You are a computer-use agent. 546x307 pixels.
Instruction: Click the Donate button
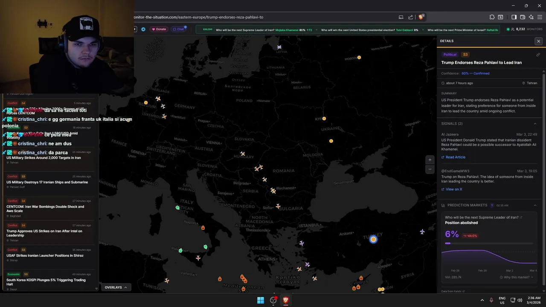coord(159,29)
